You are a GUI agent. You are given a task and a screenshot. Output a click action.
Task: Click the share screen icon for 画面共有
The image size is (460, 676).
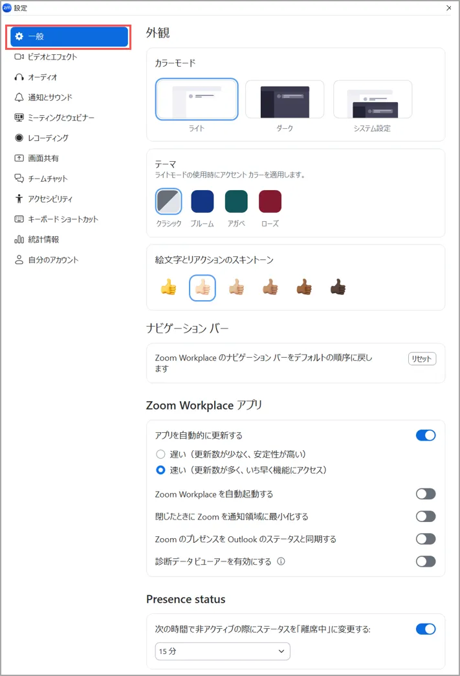click(19, 158)
